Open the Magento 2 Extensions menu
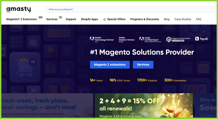218x119 pixels. click(22, 19)
